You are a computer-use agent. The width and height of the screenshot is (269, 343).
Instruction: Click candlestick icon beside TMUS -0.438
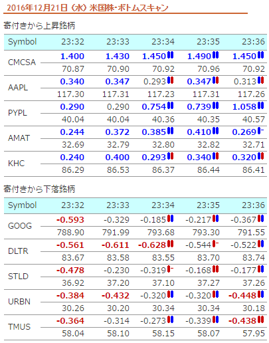coord(260,320)
